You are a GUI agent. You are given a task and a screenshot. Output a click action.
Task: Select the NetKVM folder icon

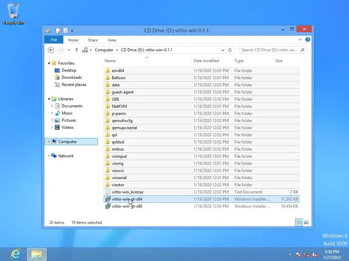click(x=107, y=106)
